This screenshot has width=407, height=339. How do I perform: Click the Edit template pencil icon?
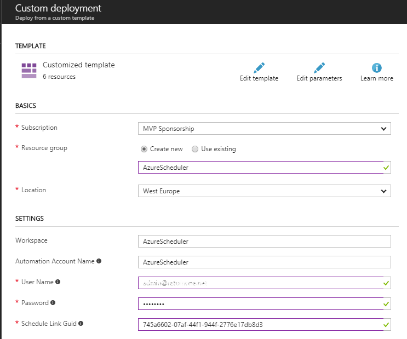[x=259, y=68]
